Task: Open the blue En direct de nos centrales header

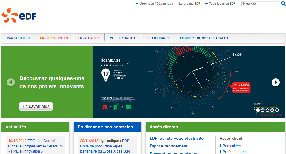Action: click(x=107, y=127)
